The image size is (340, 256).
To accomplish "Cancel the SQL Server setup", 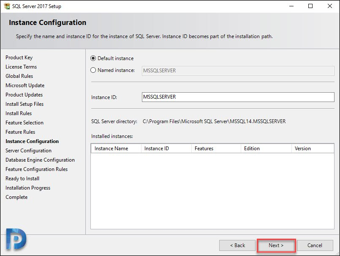I will pos(315,245).
